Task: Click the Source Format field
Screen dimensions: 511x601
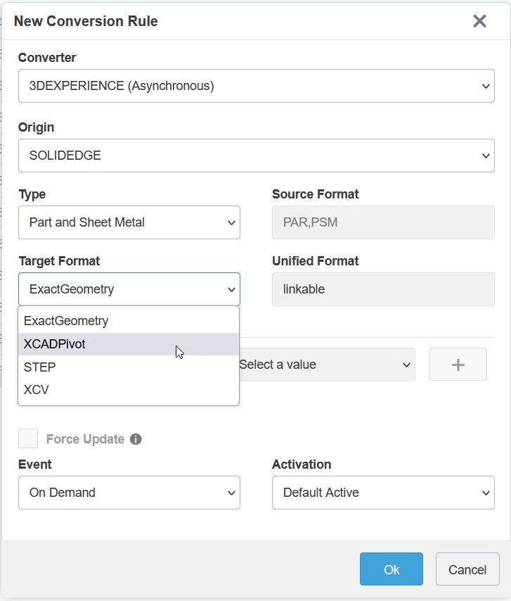Action: 382,222
